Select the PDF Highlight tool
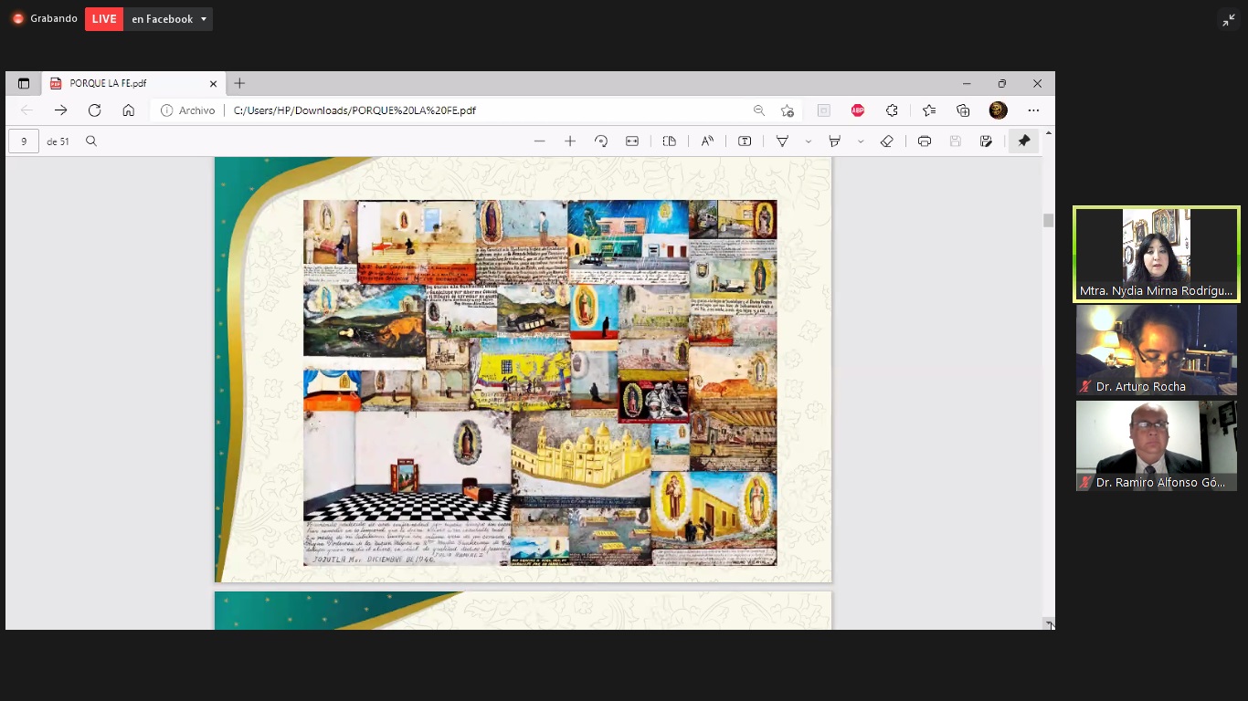The height and width of the screenshot is (701, 1248). pos(834,141)
